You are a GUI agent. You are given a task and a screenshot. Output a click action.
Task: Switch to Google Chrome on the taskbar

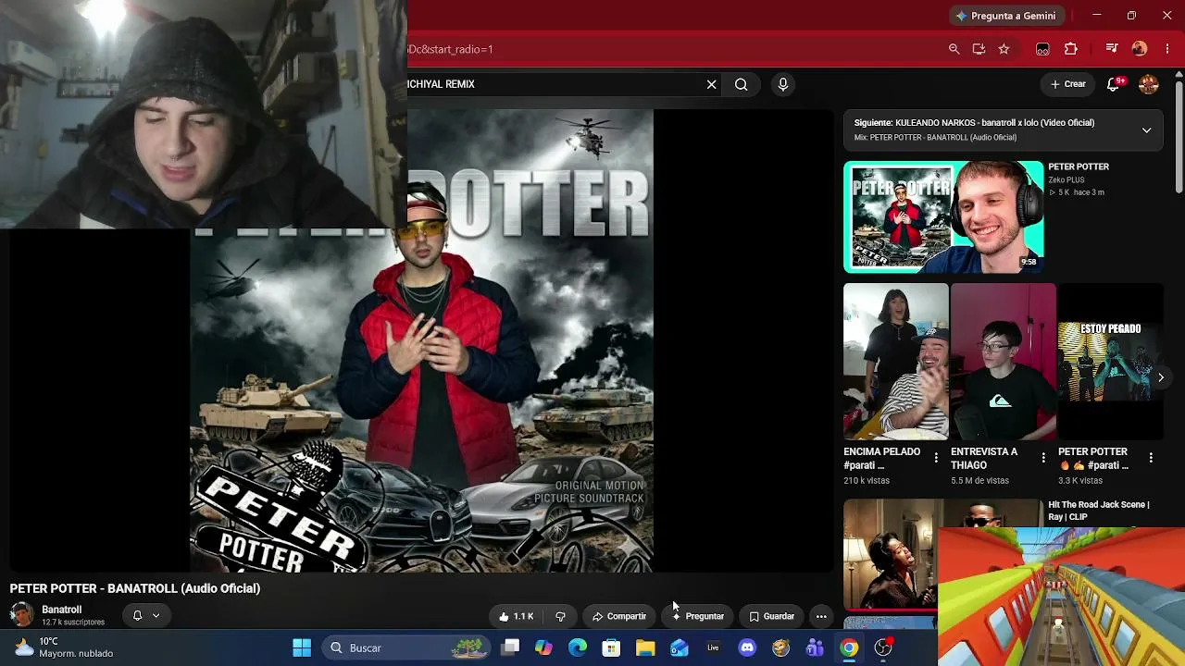[x=849, y=648]
